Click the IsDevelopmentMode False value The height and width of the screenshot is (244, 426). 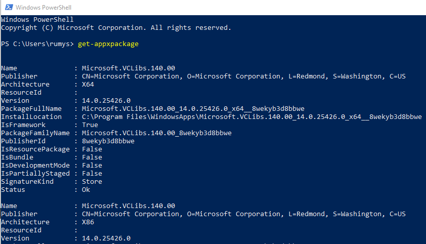pos(92,166)
